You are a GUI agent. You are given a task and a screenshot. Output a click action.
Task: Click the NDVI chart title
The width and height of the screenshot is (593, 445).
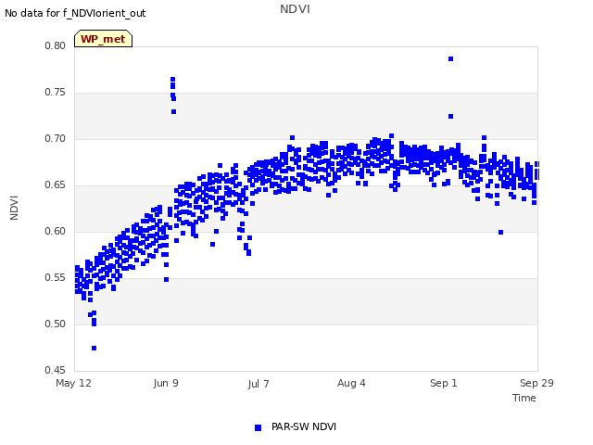click(295, 9)
